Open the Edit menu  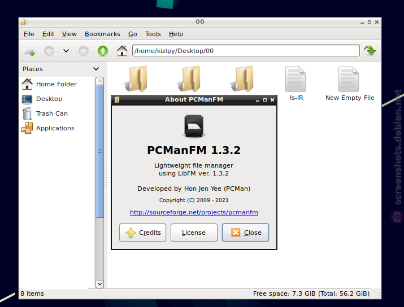(48, 34)
